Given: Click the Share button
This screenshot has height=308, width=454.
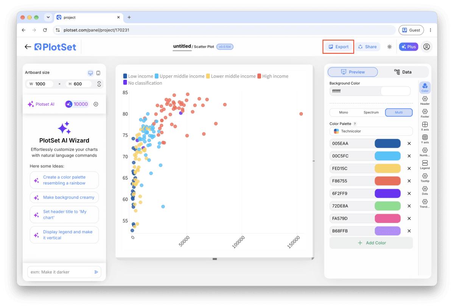Looking at the screenshot, I should 367,47.
